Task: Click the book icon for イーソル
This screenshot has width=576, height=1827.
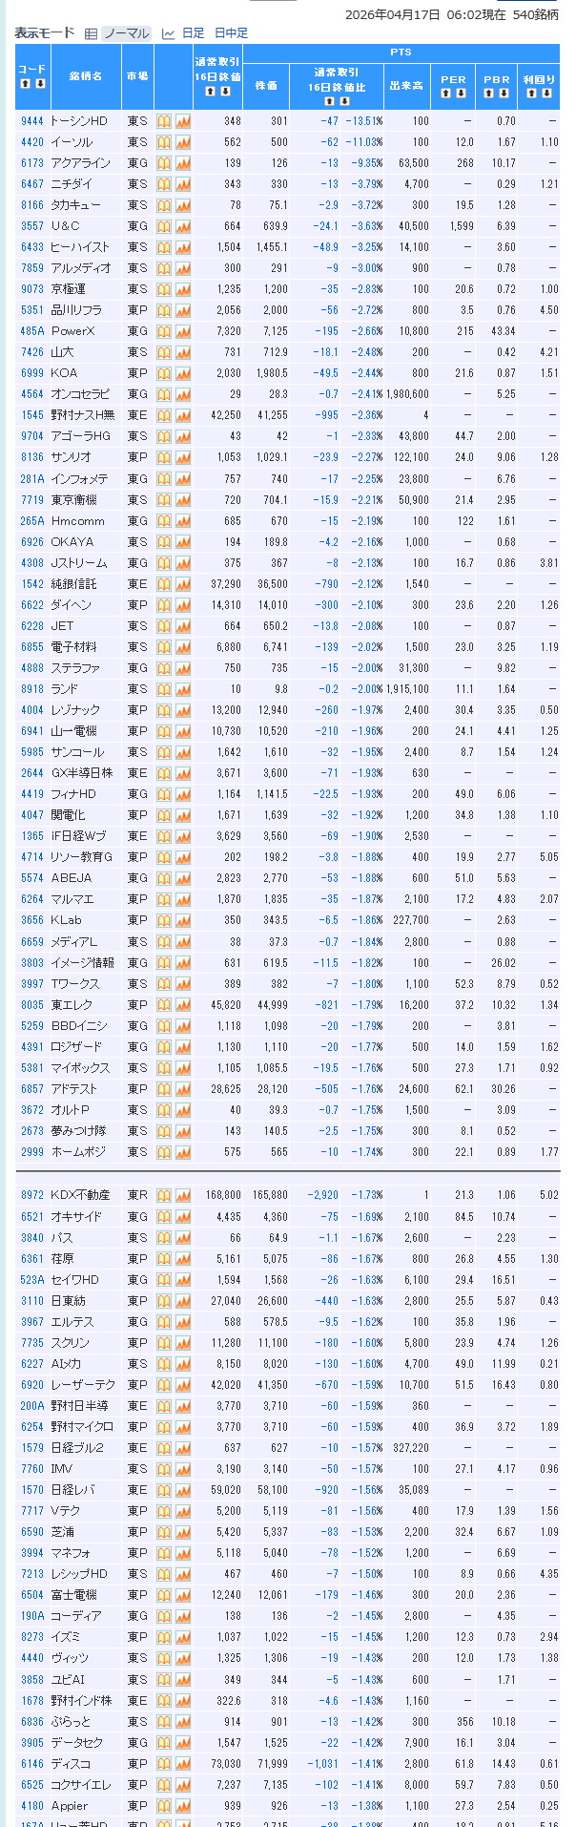Action: tap(164, 142)
